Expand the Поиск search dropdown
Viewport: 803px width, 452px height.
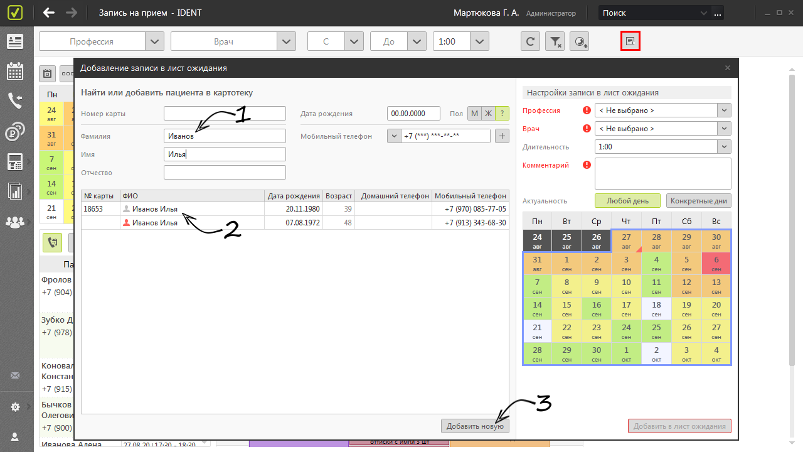pyautogui.click(x=704, y=13)
